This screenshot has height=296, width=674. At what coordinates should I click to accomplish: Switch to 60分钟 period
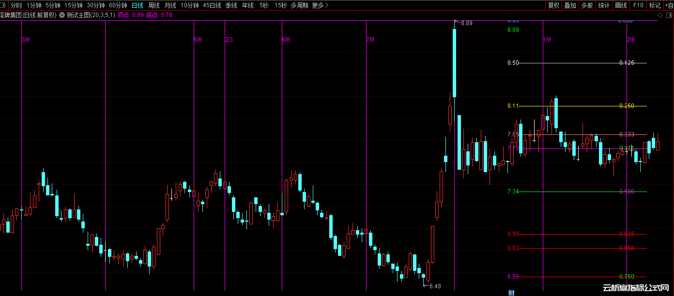coord(118,5)
